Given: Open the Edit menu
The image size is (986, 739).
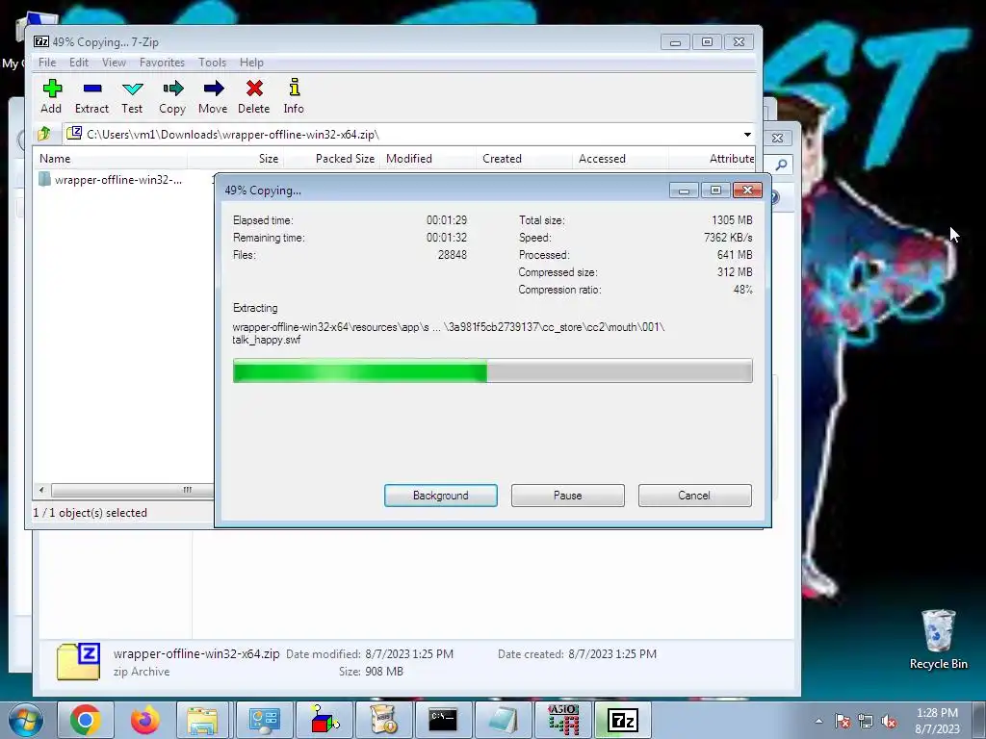Looking at the screenshot, I should coord(79,63).
